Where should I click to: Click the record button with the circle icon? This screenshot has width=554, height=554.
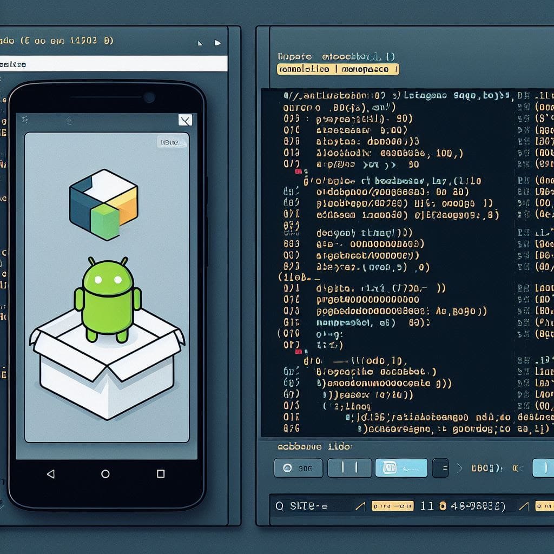(298, 468)
